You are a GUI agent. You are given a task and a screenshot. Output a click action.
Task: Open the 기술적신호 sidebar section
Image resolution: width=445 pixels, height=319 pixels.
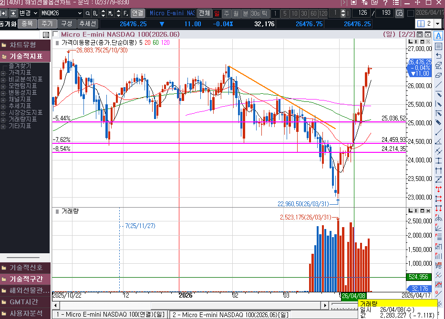click(25, 268)
